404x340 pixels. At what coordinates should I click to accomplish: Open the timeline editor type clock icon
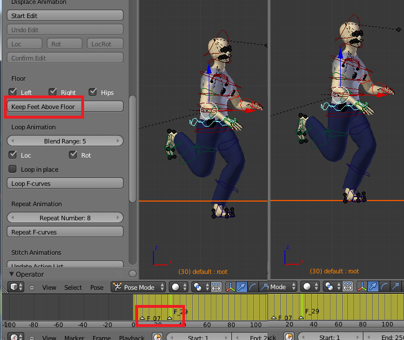pyautogui.click(x=16, y=337)
